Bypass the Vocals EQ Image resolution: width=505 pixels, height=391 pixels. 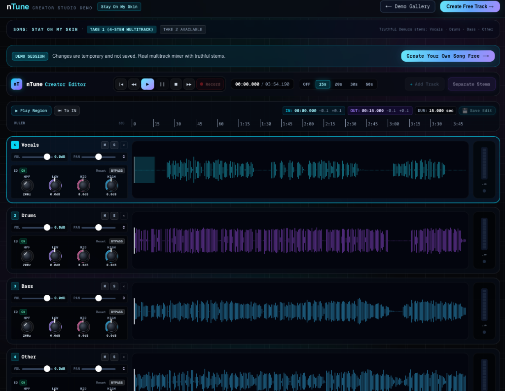(117, 170)
